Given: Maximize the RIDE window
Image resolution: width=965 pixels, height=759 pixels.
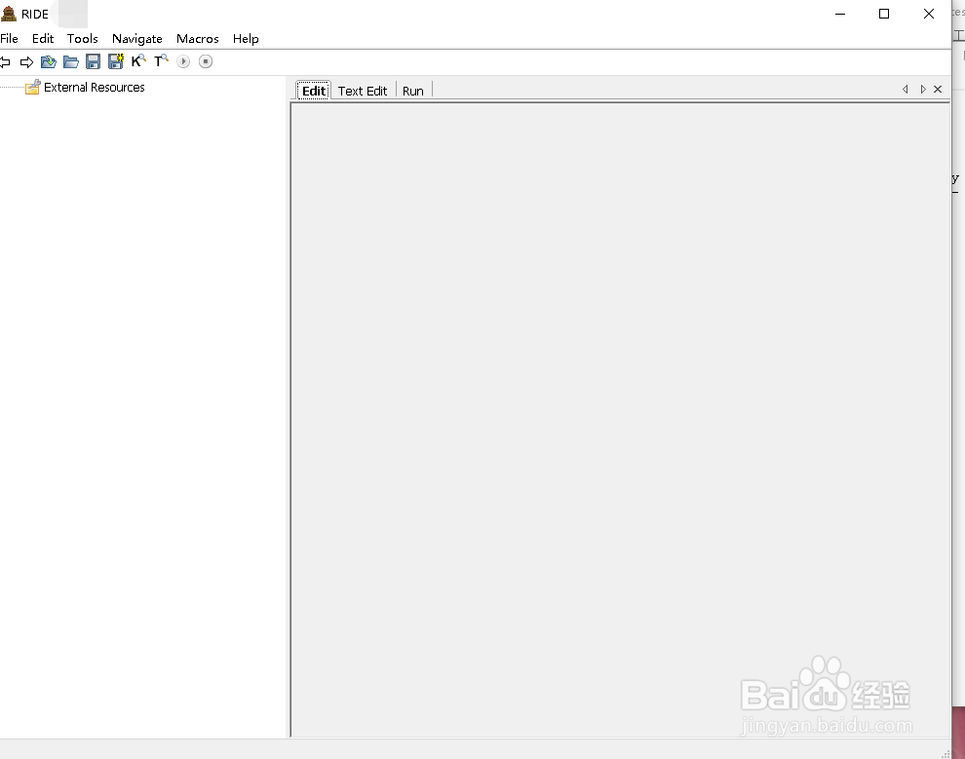Looking at the screenshot, I should (x=884, y=14).
